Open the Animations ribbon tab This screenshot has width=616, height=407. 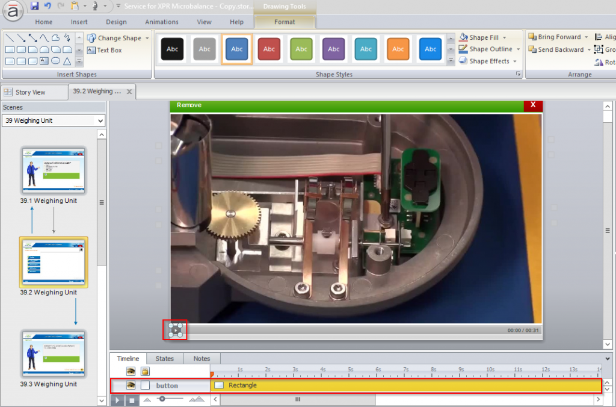(x=161, y=22)
